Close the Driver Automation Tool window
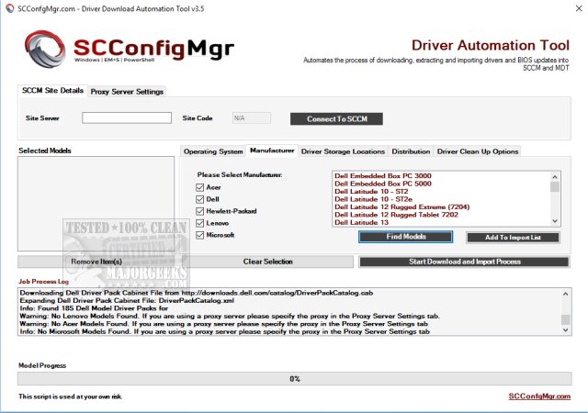588x413 pixels. pos(579,8)
